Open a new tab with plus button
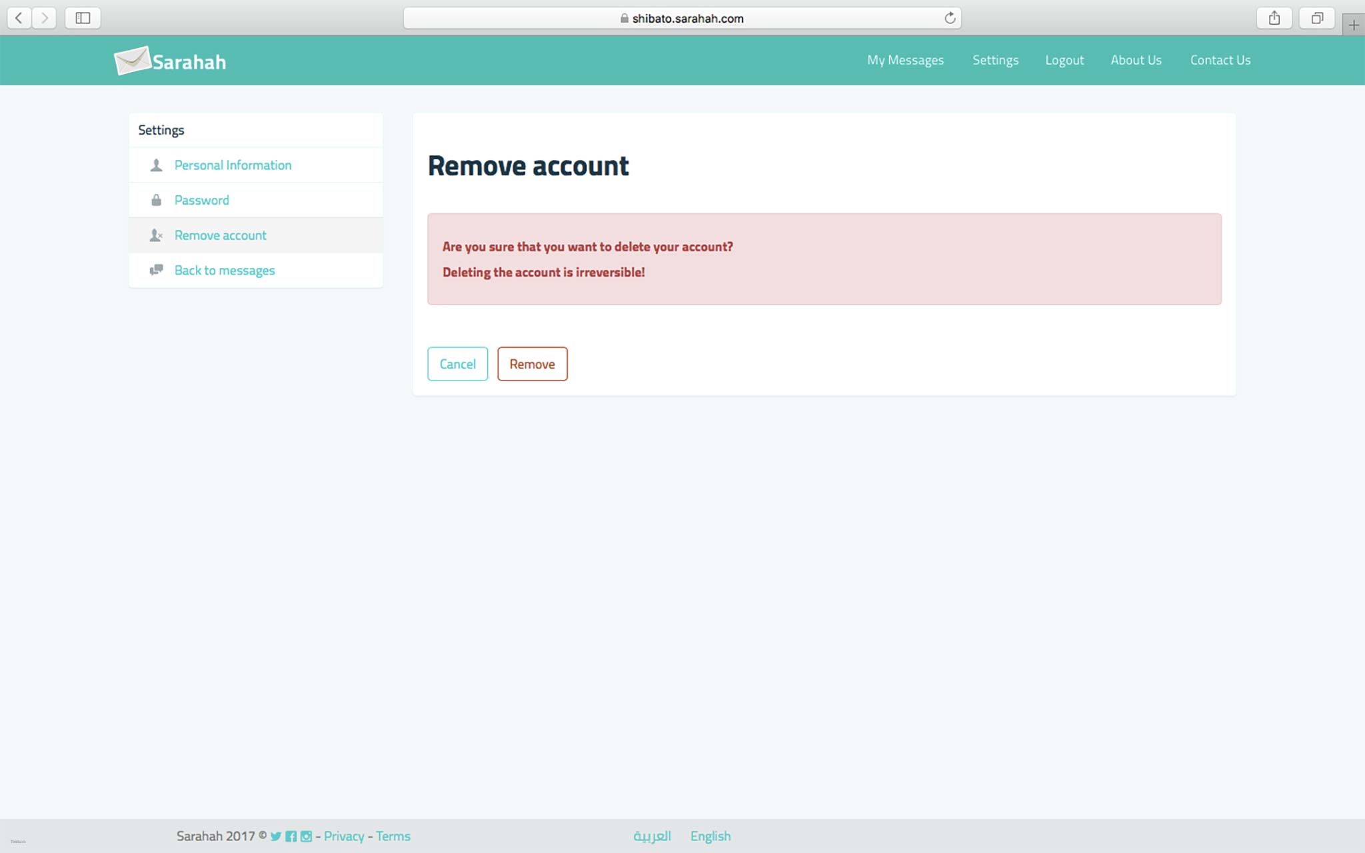The image size is (1365, 853). click(x=1354, y=25)
